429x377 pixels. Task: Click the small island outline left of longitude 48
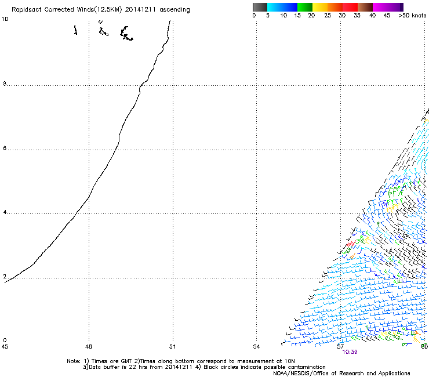[75, 30]
